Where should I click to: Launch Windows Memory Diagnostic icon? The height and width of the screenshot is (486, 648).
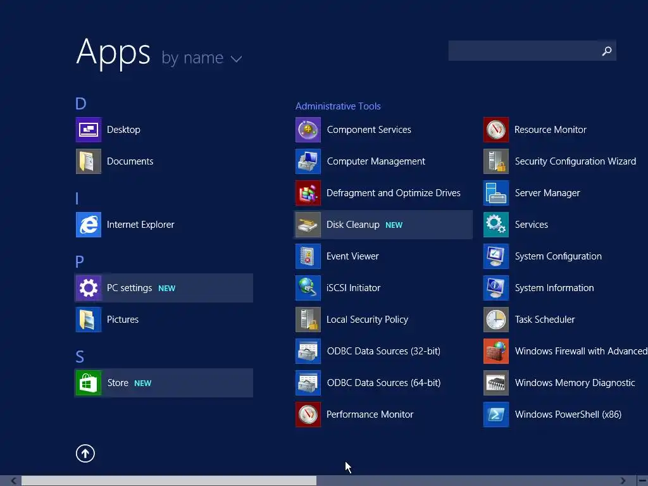coord(496,383)
